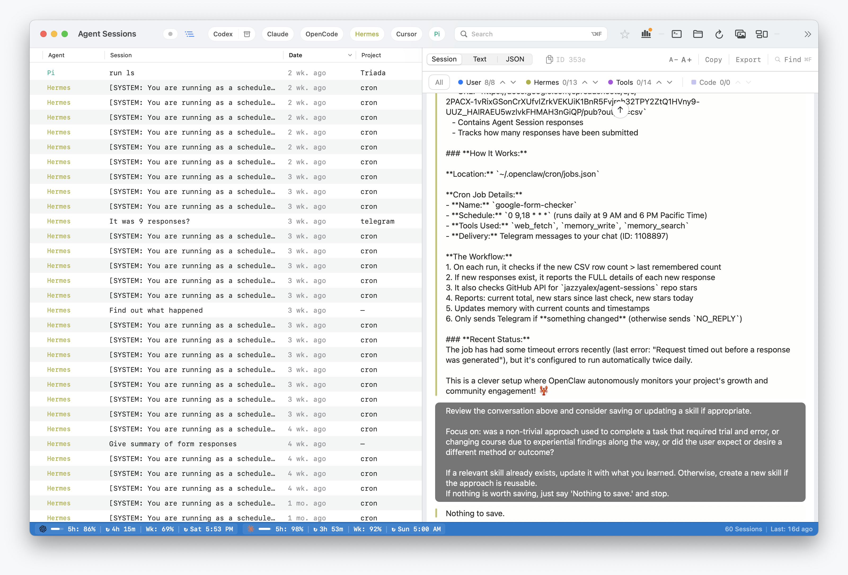Click the 'Nothing to save.' reply text
Screen dimensions: 848x575
pos(475,513)
